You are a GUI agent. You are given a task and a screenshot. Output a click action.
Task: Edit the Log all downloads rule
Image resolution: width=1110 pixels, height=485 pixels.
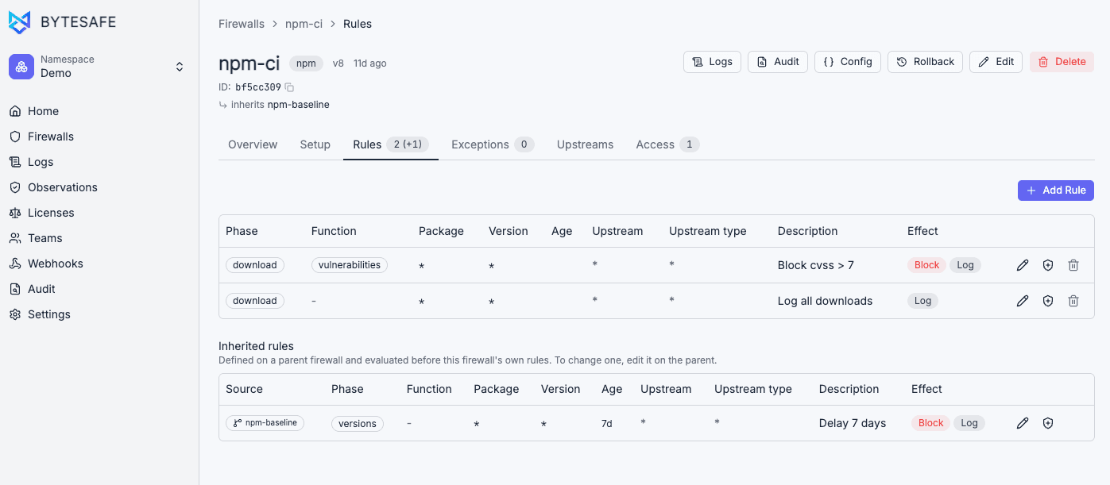click(1023, 301)
